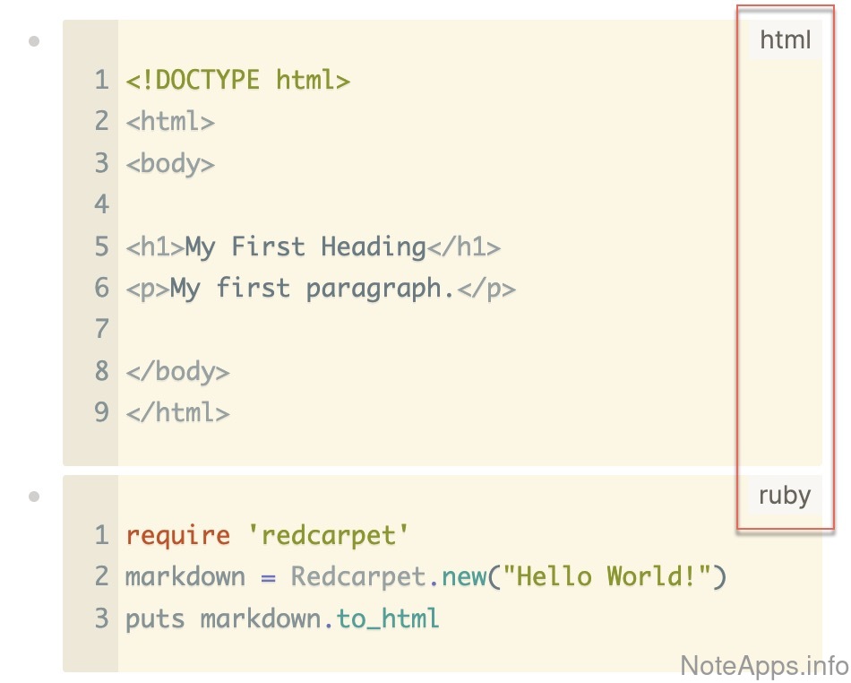
Task: Click line number 7 in HTML gutter
Action: (101, 329)
